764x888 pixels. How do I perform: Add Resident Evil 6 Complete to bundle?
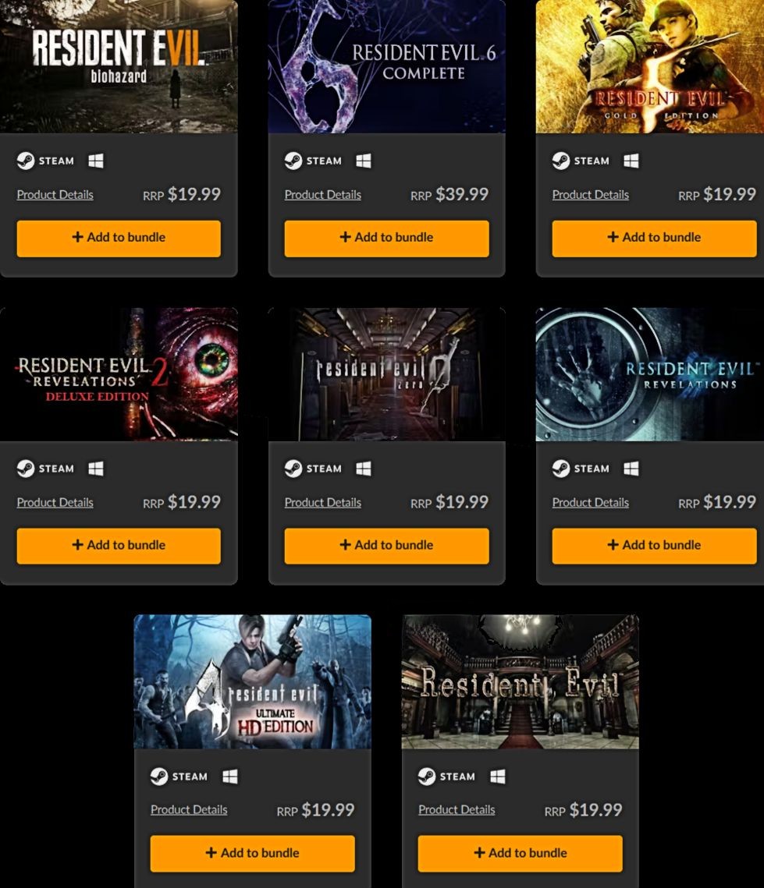click(x=386, y=238)
